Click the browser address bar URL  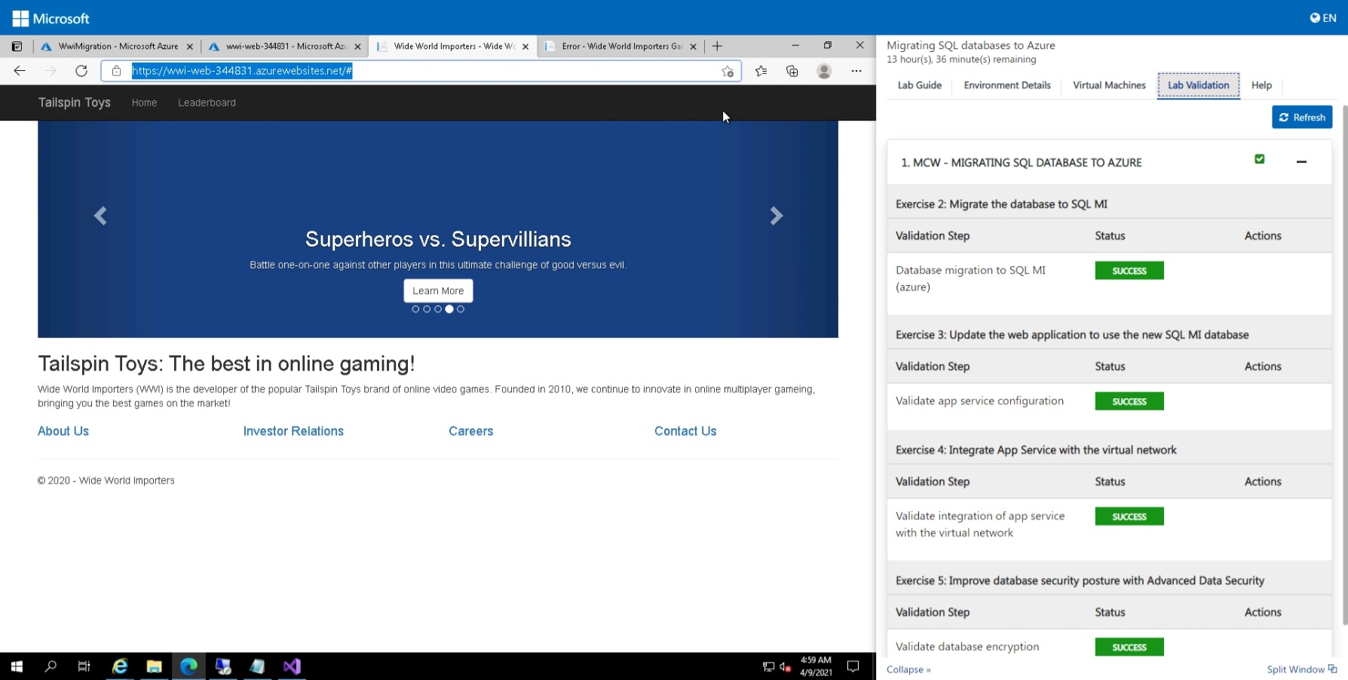click(241, 71)
